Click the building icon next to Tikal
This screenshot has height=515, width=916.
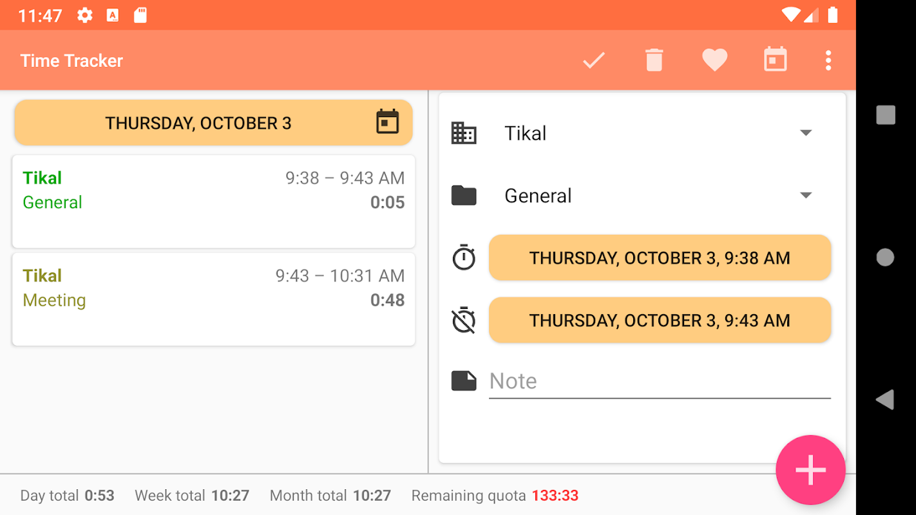(464, 133)
